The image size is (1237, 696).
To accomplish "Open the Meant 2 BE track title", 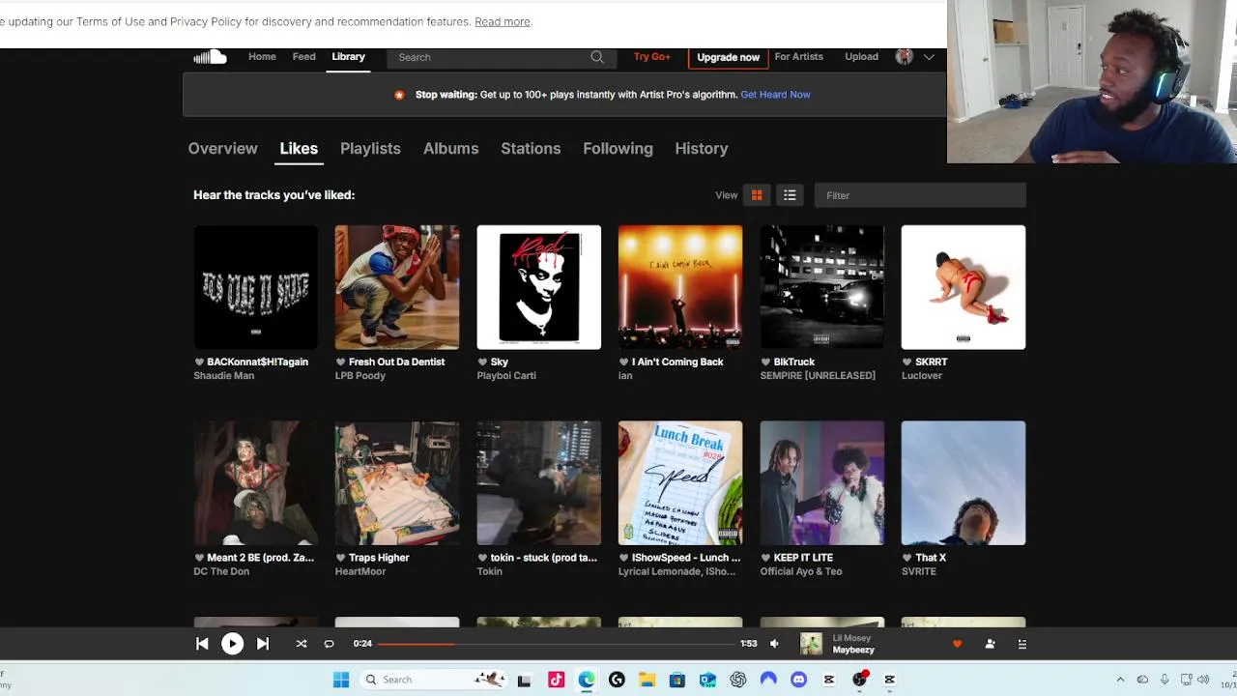I will click(260, 558).
